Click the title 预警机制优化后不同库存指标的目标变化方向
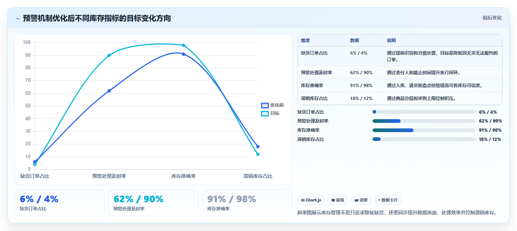 pyautogui.click(x=97, y=18)
